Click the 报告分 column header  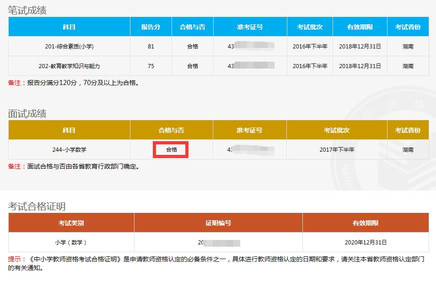tap(151, 27)
